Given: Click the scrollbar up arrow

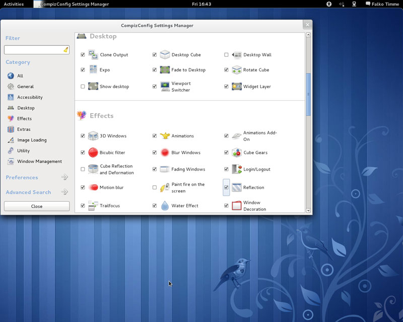Looking at the screenshot, I should pos(308,35).
